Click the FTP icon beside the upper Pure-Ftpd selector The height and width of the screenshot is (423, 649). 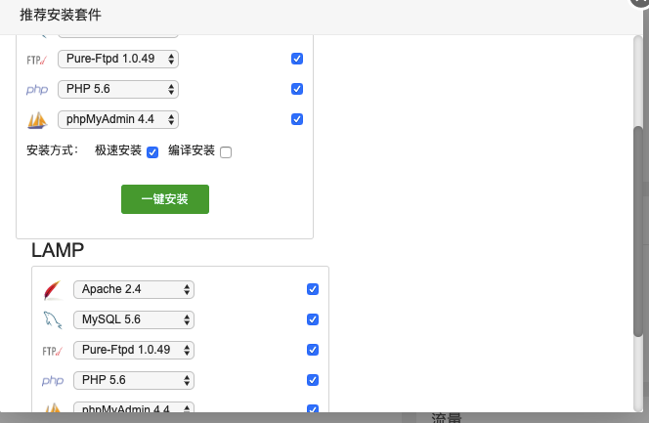36,60
